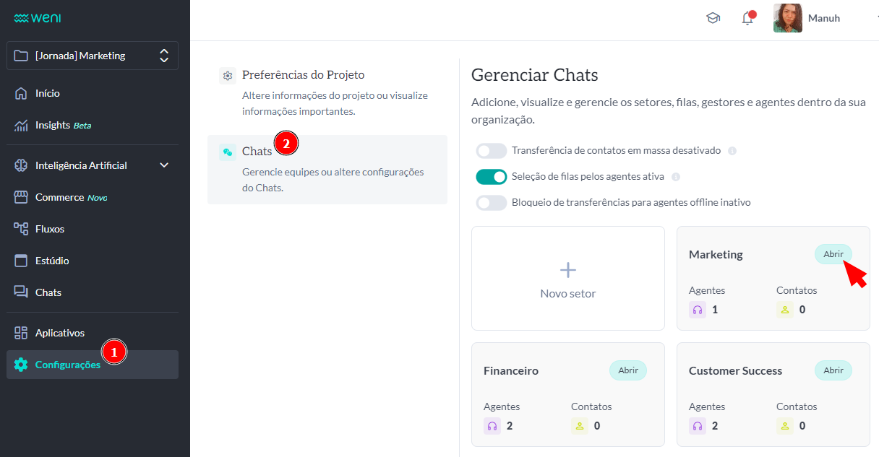Screen dimensions: 879x457
Task: Click info icon beside bulk transfer toggle
Action: point(732,151)
